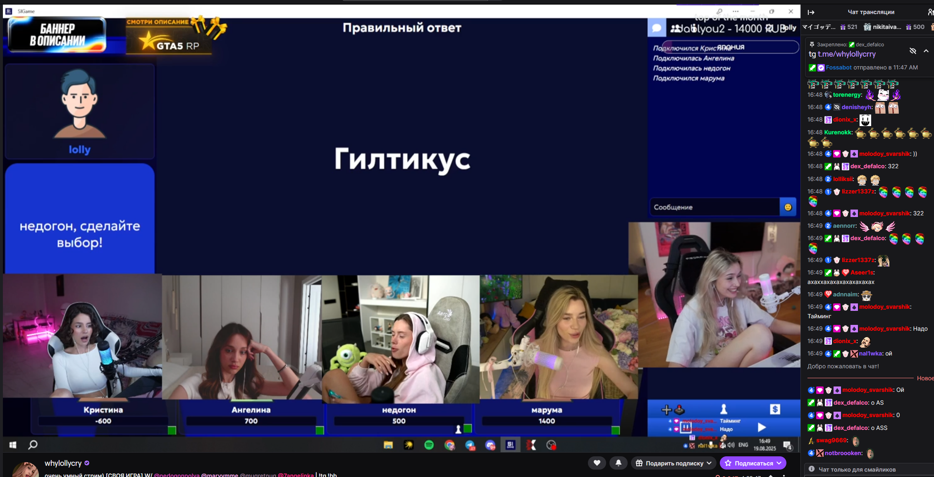This screenshot has width=934, height=477.
Task: Switch to game chat tab icon
Action: [656, 28]
